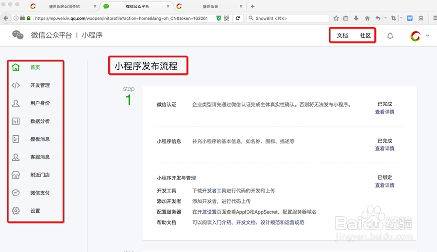Open the 入门介绍 link
The width and height of the screenshot is (437, 252).
pyautogui.click(x=221, y=222)
